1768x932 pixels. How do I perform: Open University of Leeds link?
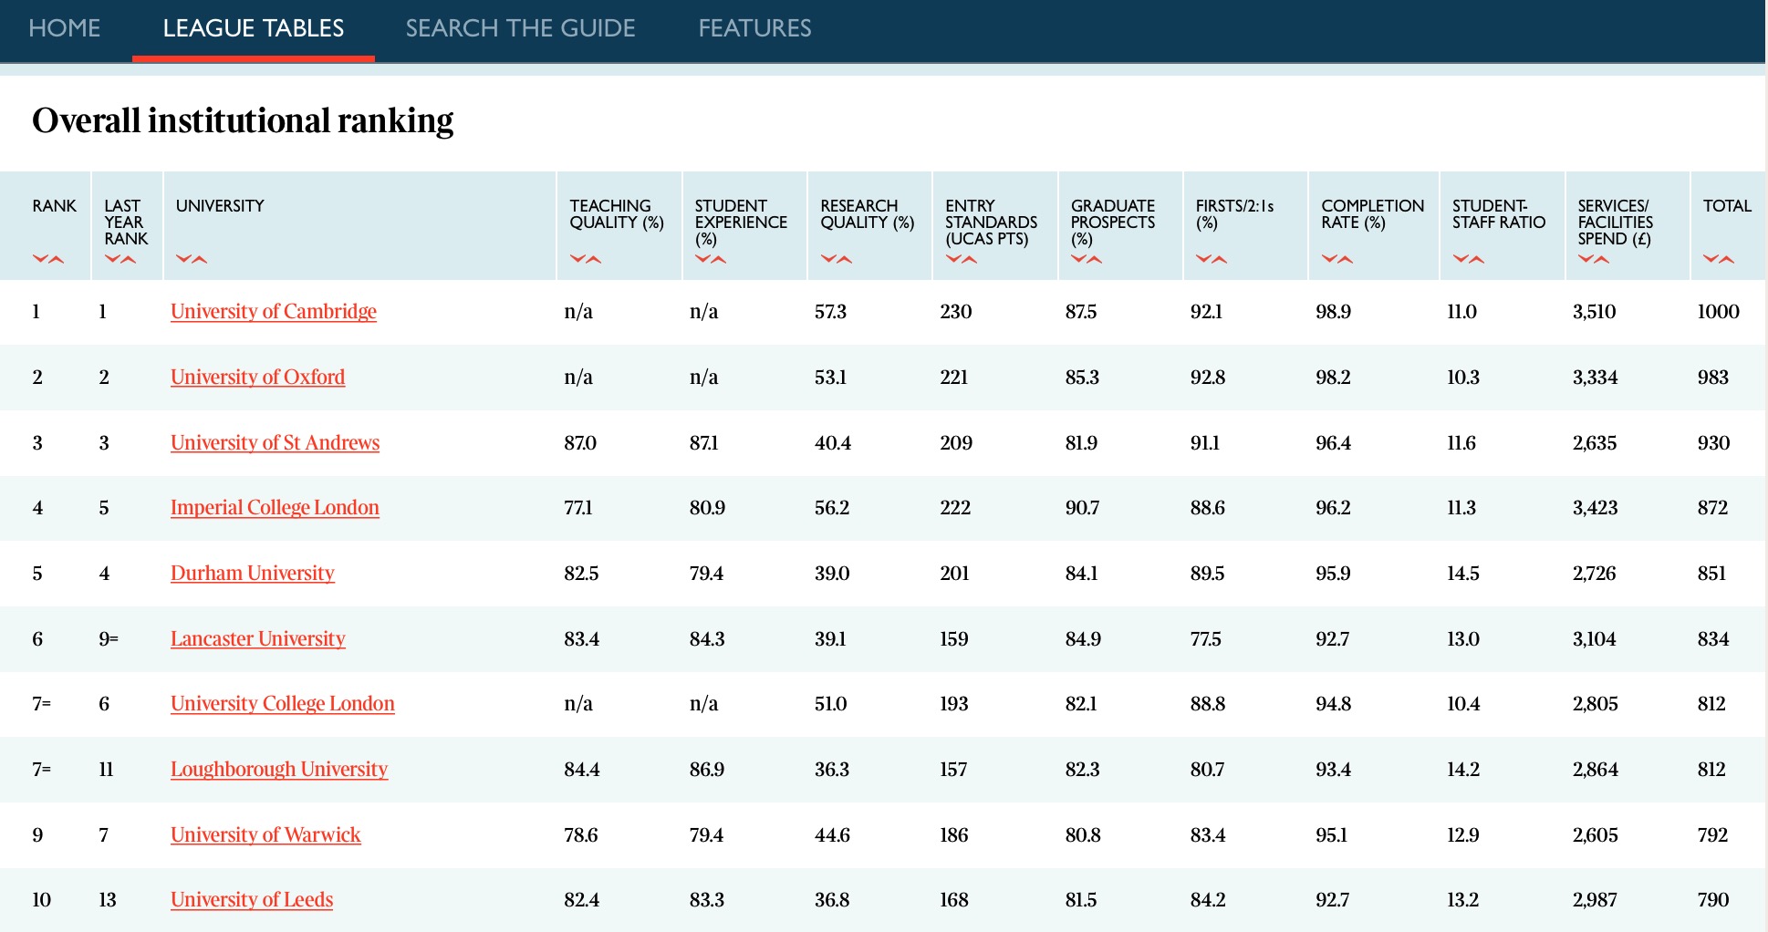pos(252,900)
